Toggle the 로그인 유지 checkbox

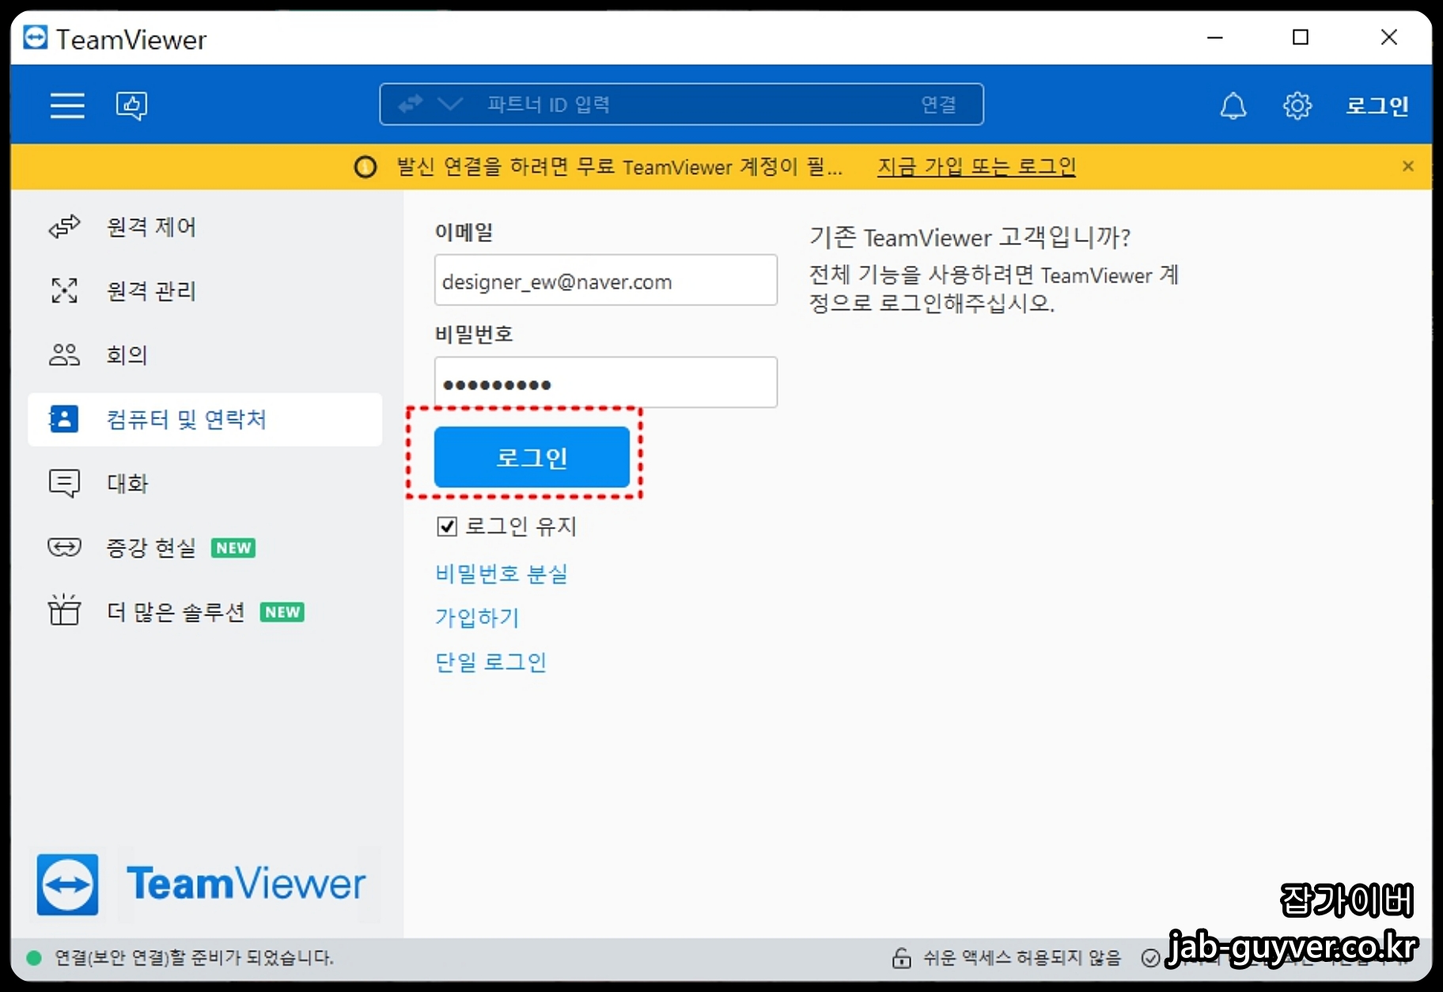tap(447, 527)
